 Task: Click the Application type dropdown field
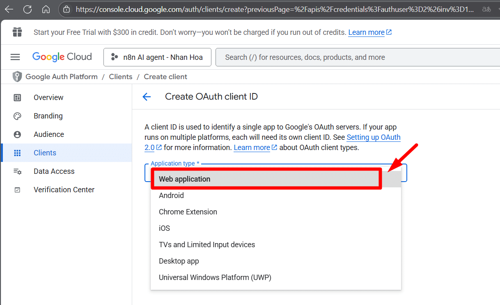tap(275, 173)
